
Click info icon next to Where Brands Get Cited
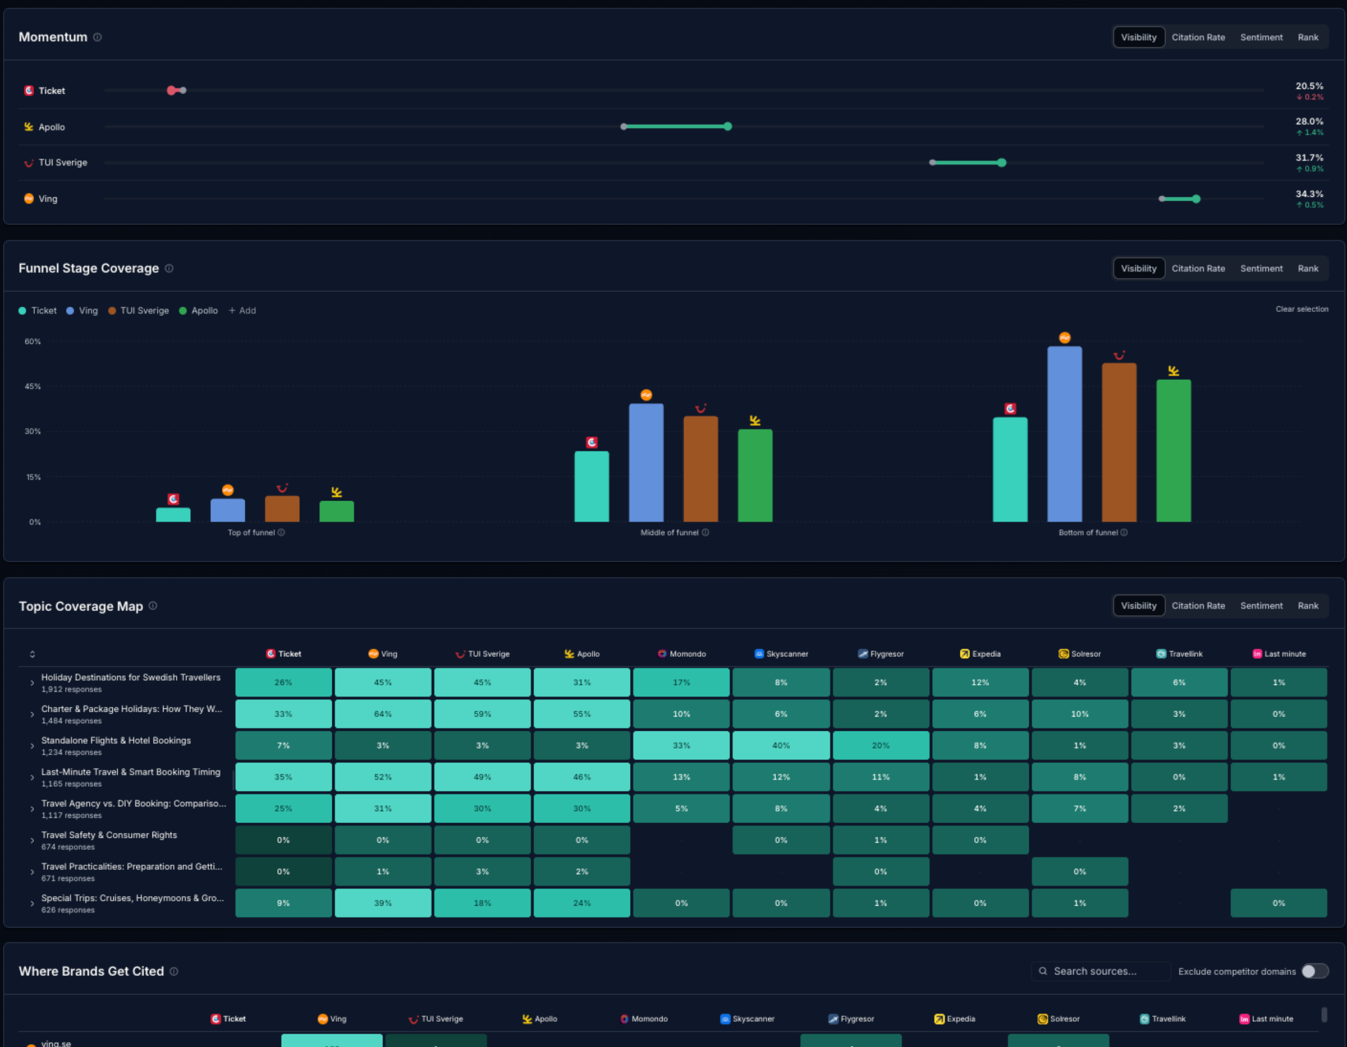[174, 971]
